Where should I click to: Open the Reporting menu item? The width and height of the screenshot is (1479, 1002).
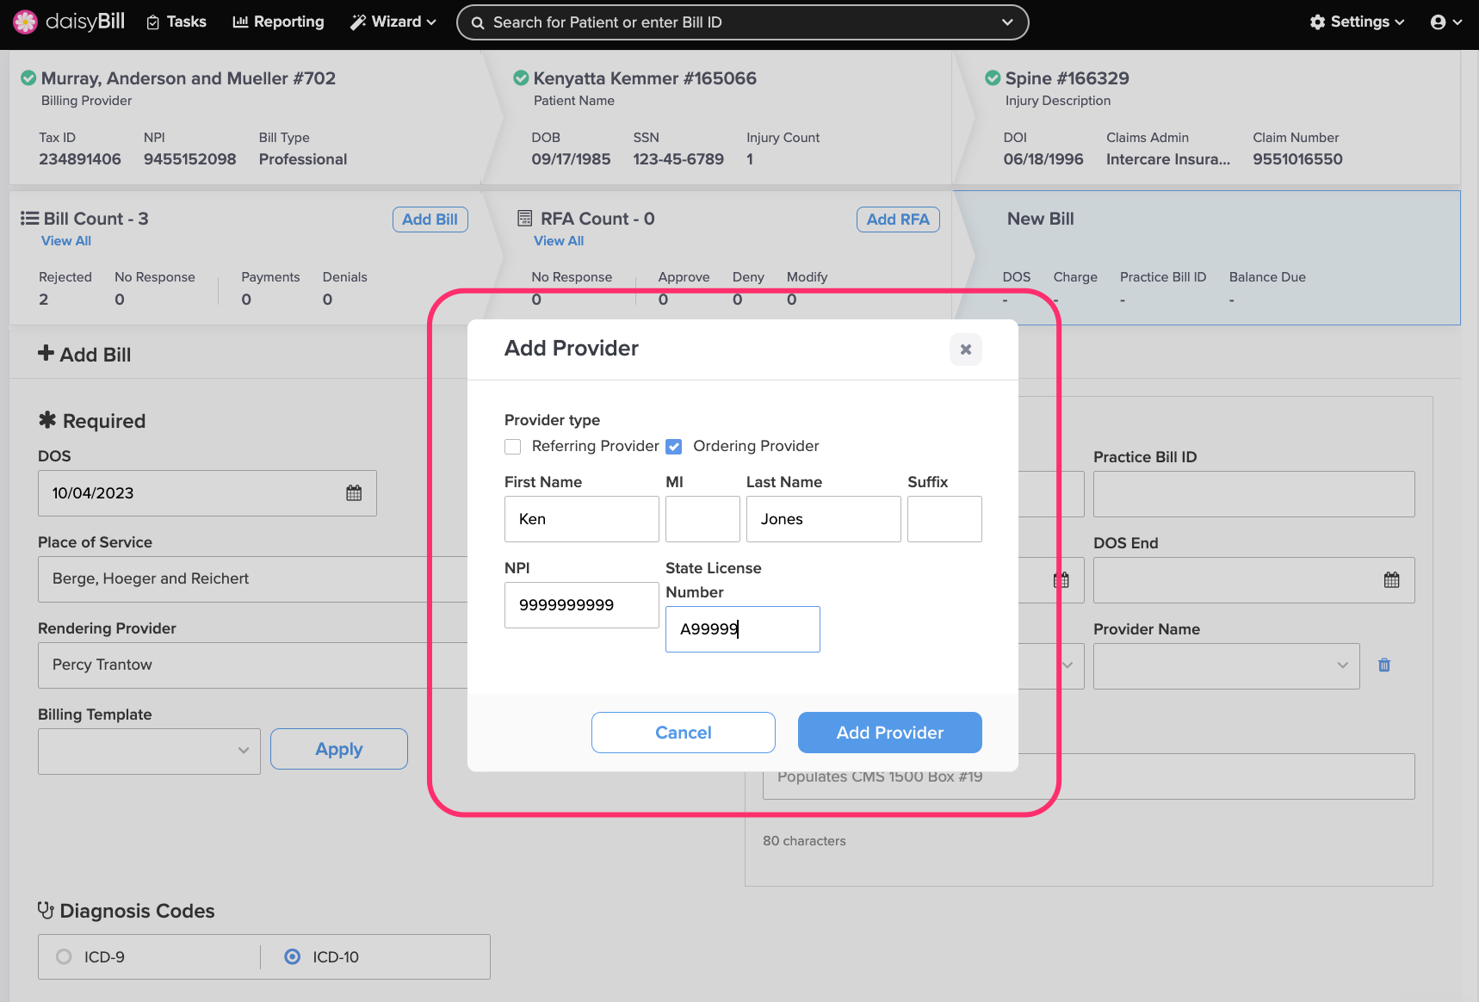278,22
